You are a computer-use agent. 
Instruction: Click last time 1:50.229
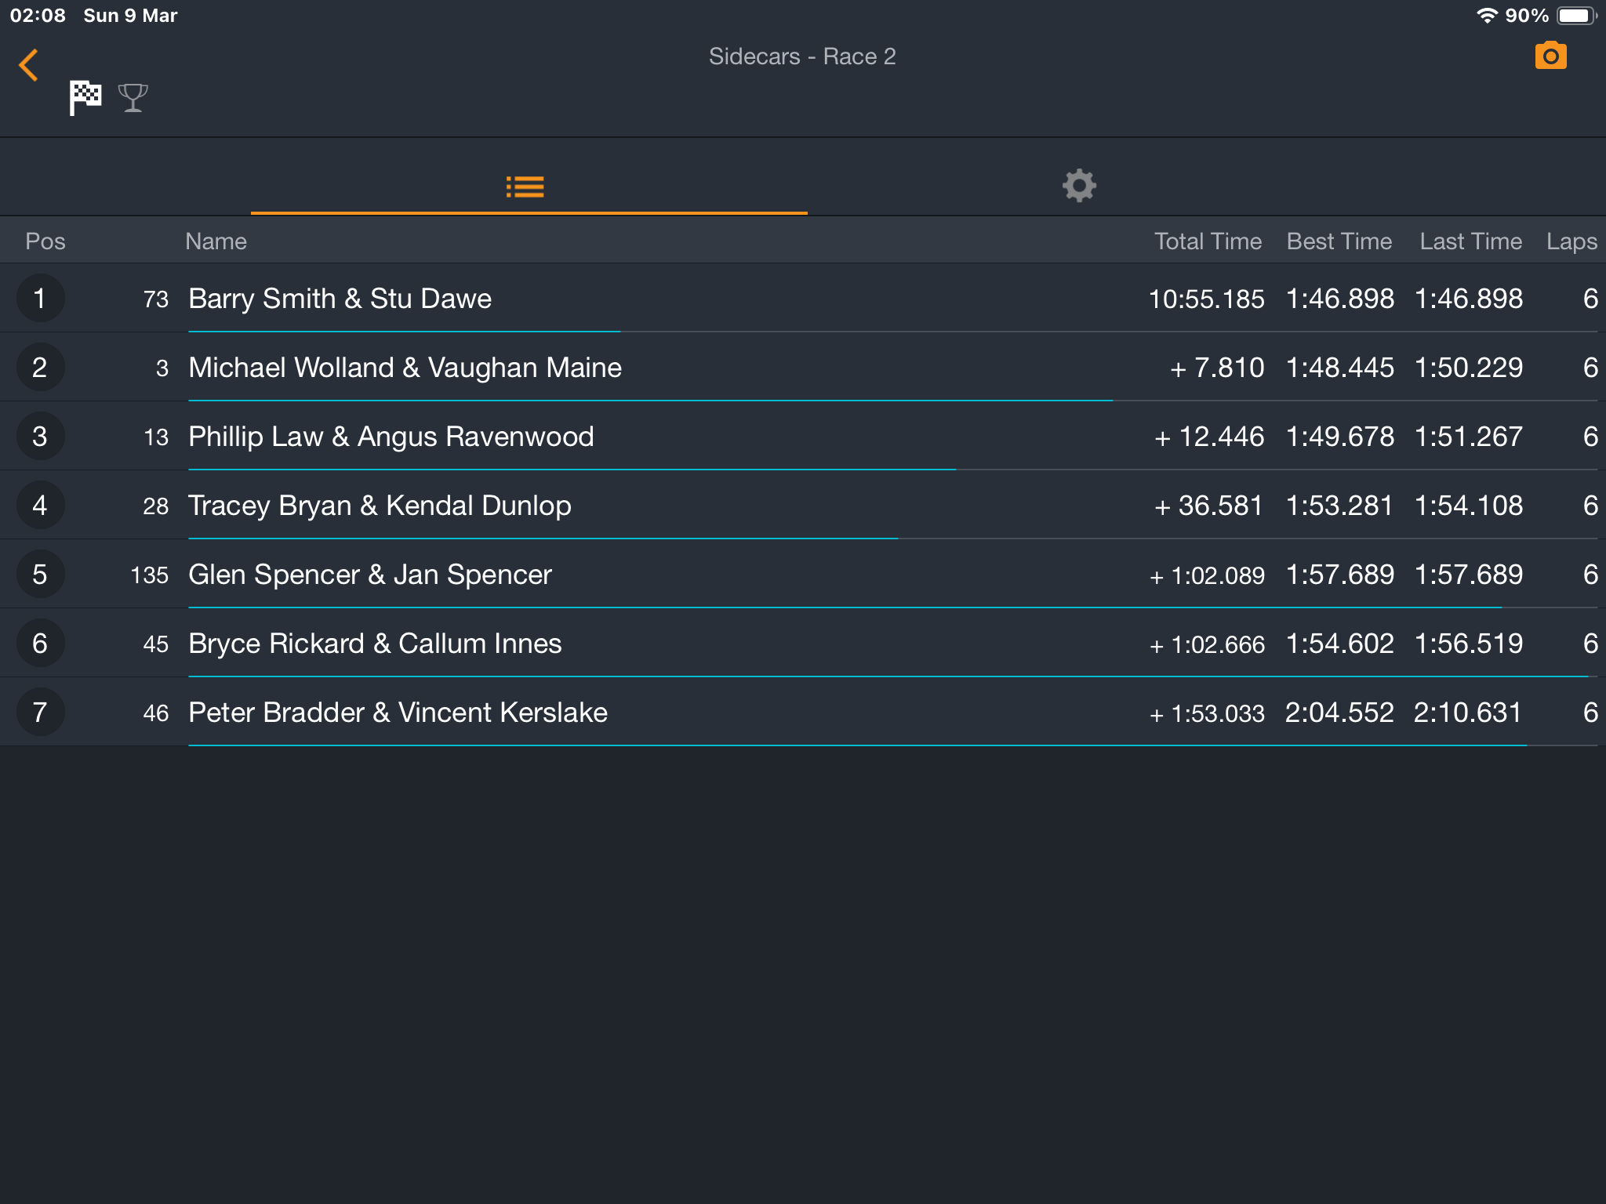[1469, 368]
